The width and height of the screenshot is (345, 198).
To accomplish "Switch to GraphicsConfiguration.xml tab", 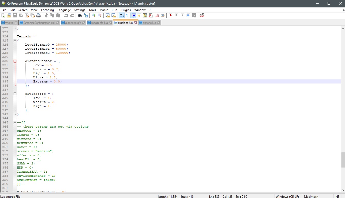I will point(39,23).
